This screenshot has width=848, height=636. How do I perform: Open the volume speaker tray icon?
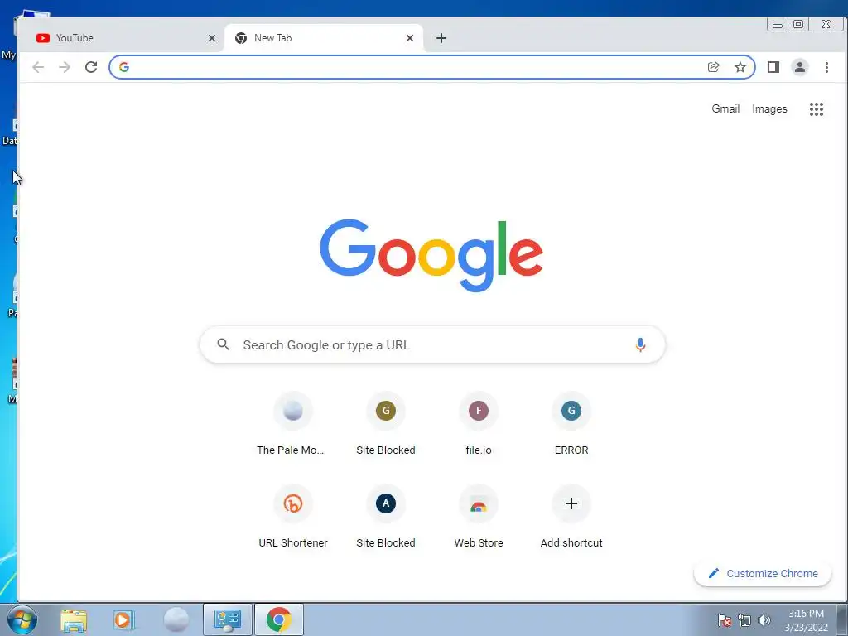click(x=764, y=620)
